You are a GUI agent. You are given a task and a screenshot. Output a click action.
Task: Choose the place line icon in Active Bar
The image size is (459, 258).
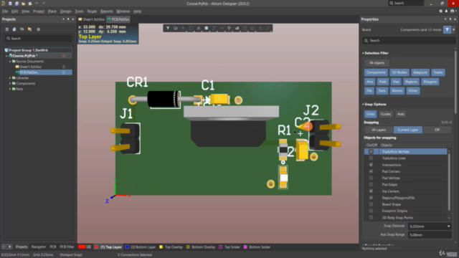[268, 28]
